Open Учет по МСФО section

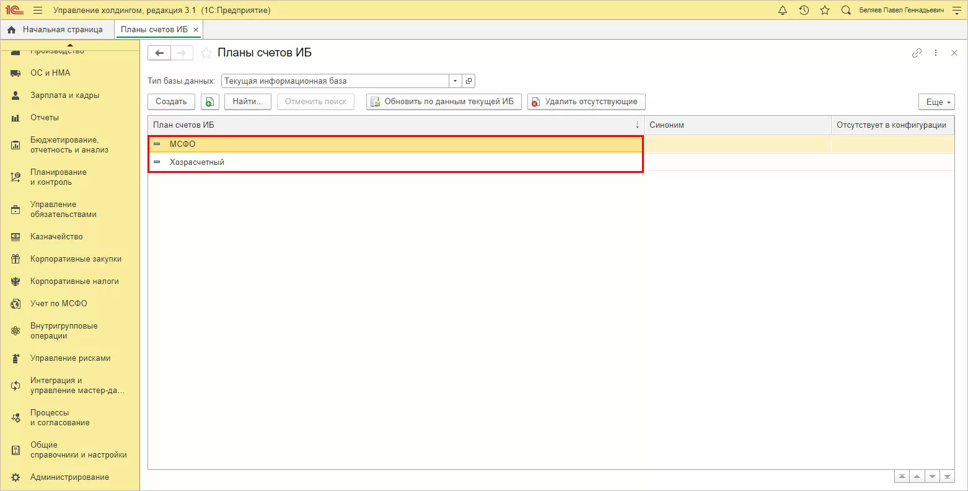click(x=69, y=304)
